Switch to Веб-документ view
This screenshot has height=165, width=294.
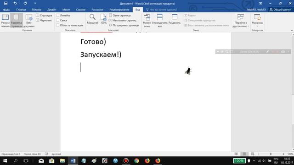coord(29,21)
